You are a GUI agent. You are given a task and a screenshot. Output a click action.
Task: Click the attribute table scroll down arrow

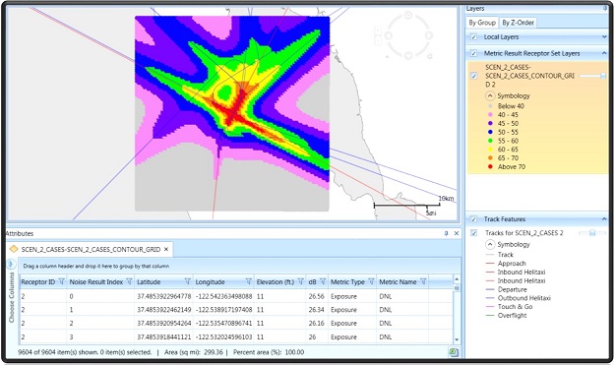click(x=457, y=339)
